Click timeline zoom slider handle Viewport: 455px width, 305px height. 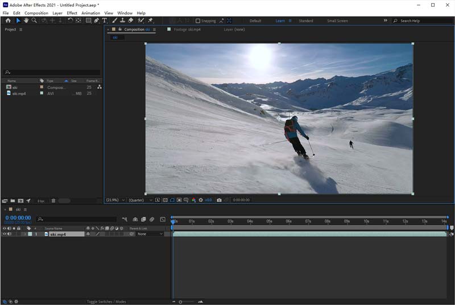tap(180, 302)
